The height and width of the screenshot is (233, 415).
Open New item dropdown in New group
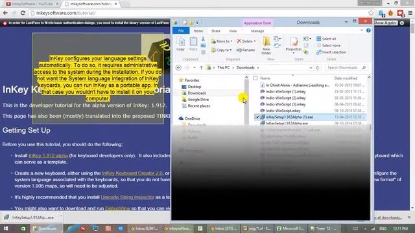(x=277, y=39)
